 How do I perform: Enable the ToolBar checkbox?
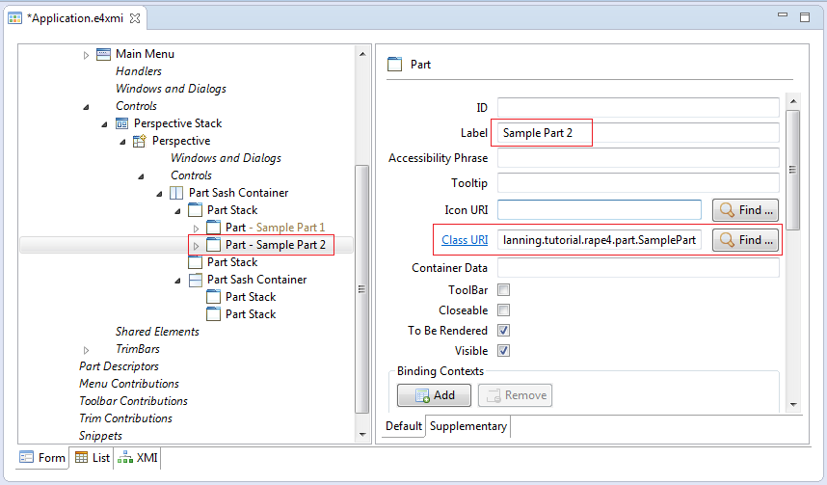point(504,289)
